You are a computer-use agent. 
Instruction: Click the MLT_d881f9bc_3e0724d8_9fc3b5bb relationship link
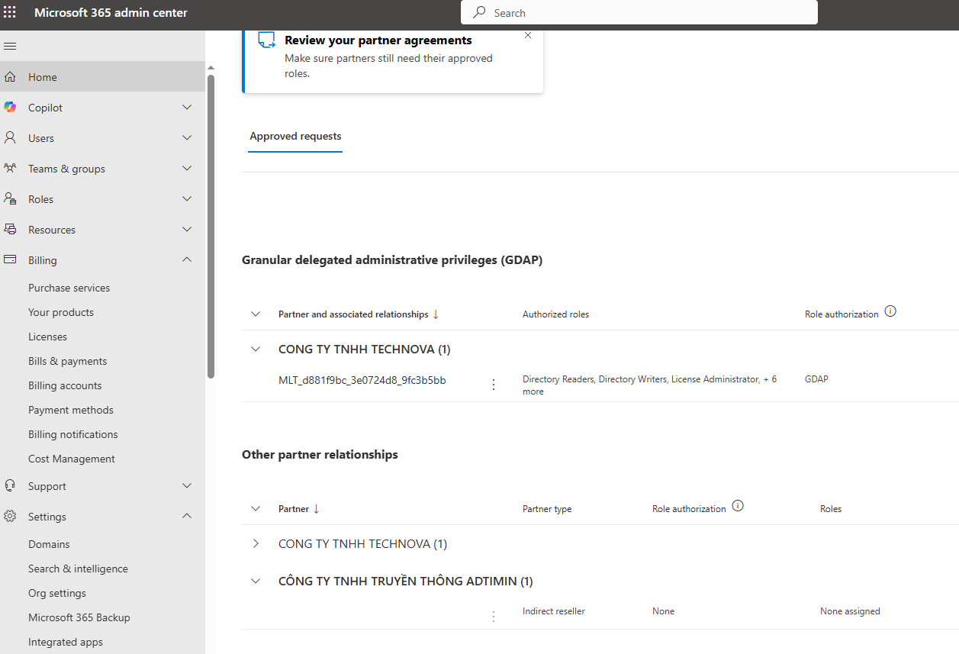(362, 380)
